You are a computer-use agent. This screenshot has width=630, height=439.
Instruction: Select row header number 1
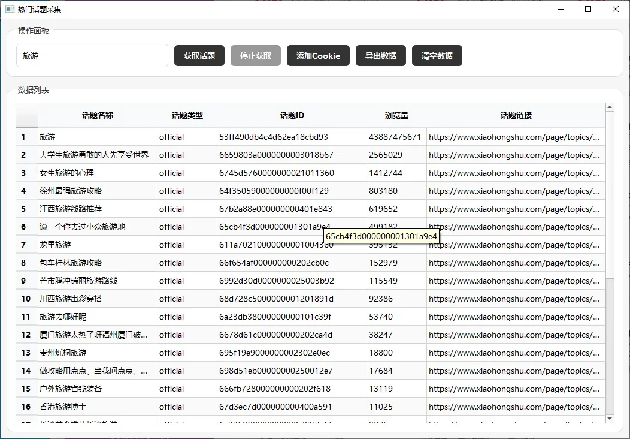(x=26, y=137)
